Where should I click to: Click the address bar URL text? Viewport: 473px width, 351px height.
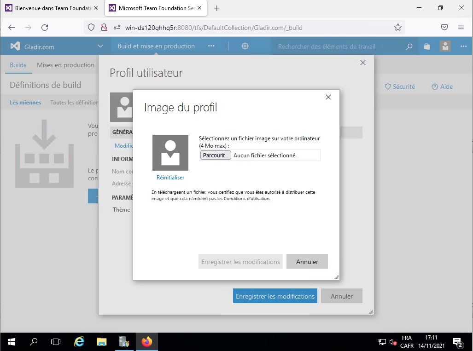point(214,28)
